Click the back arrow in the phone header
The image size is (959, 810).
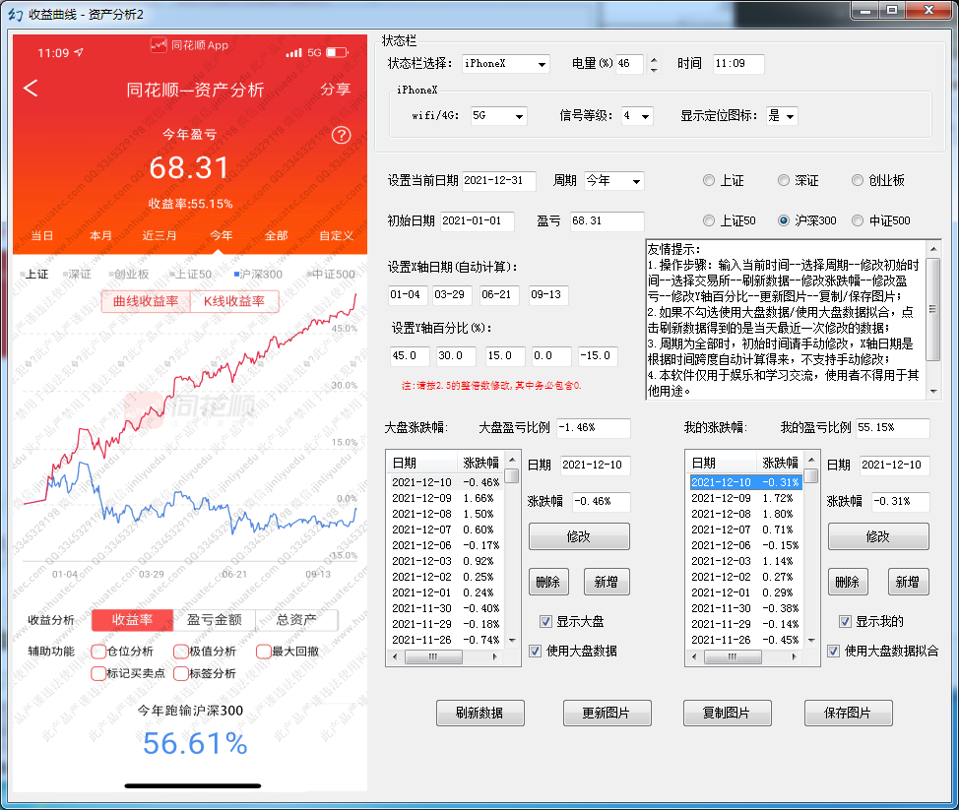point(31,89)
